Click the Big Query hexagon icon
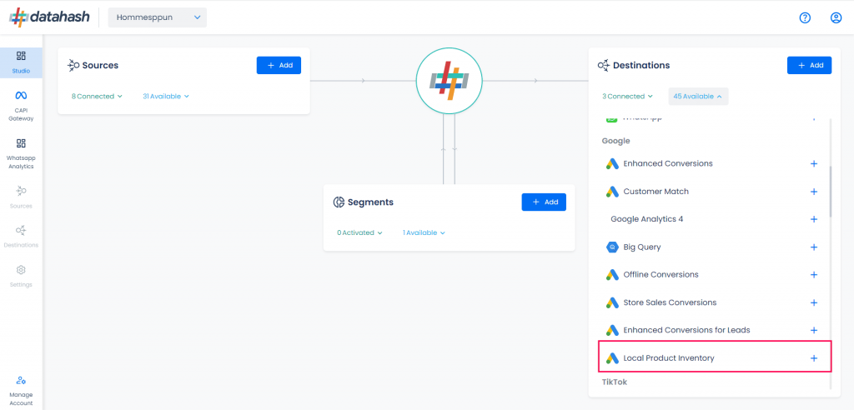The height and width of the screenshot is (410, 854). (x=612, y=247)
